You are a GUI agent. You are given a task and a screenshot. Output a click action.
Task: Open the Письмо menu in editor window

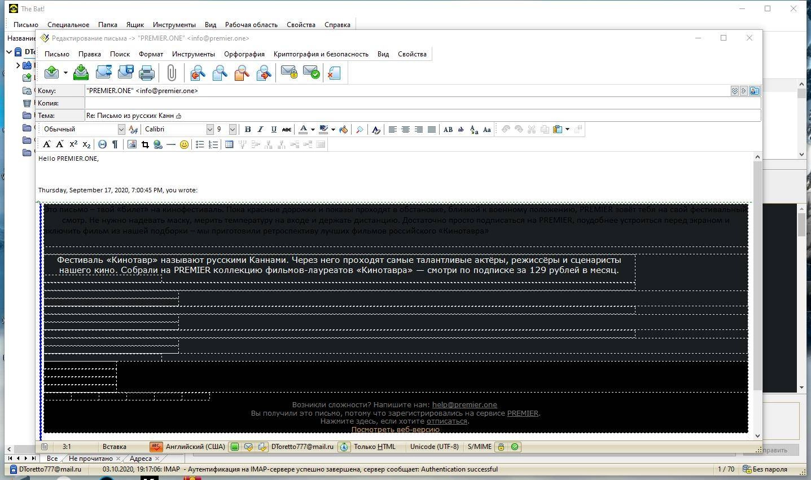click(57, 54)
